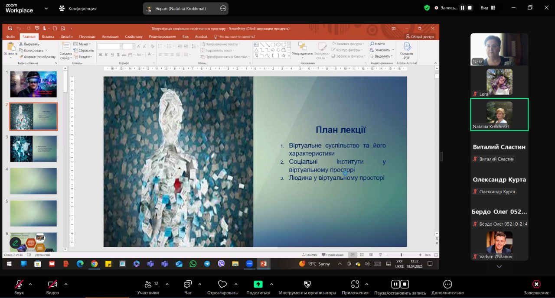Toggle Пауза/остановить запись recording control

coord(400,285)
